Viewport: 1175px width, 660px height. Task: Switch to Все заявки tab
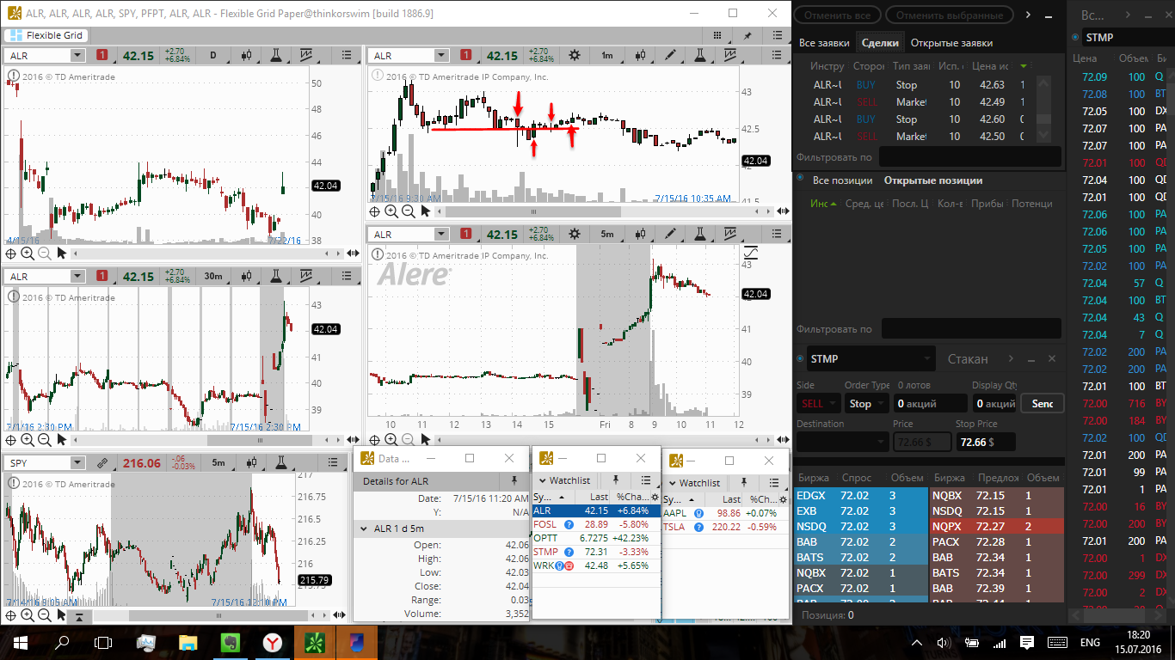(824, 42)
